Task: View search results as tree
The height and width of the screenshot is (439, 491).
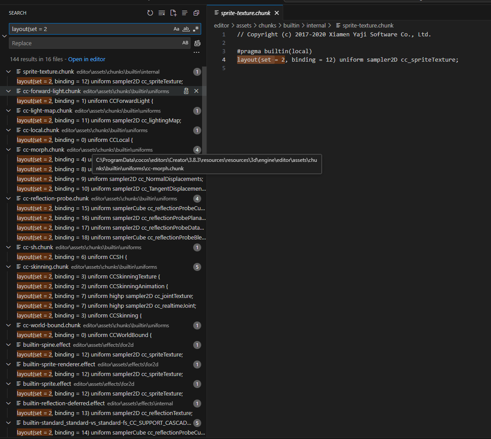Action: [x=185, y=13]
